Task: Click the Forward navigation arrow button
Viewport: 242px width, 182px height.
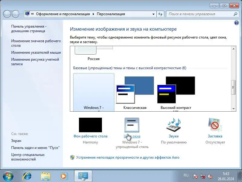Action: tap(15, 14)
